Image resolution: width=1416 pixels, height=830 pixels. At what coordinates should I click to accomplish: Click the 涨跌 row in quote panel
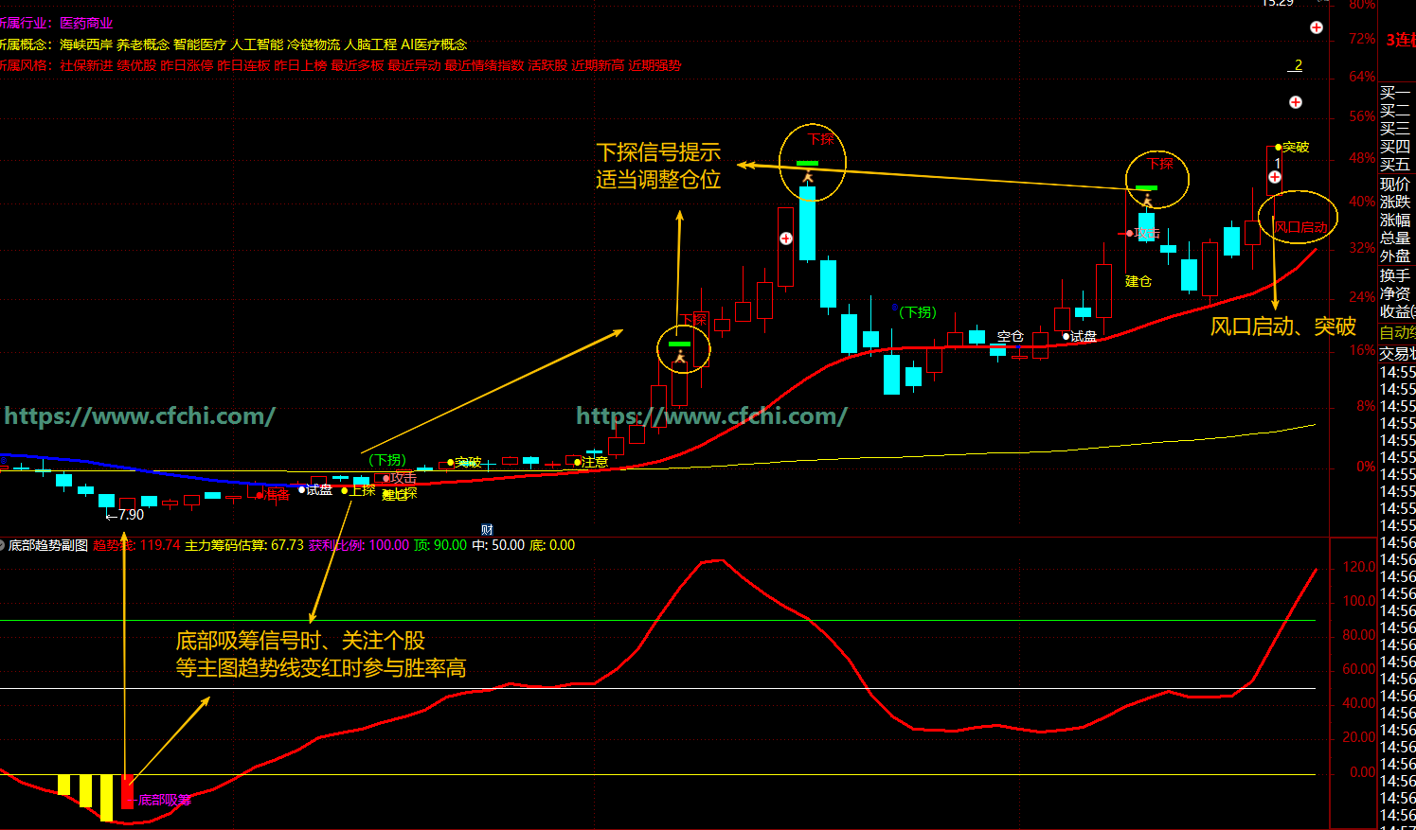[x=1395, y=202]
